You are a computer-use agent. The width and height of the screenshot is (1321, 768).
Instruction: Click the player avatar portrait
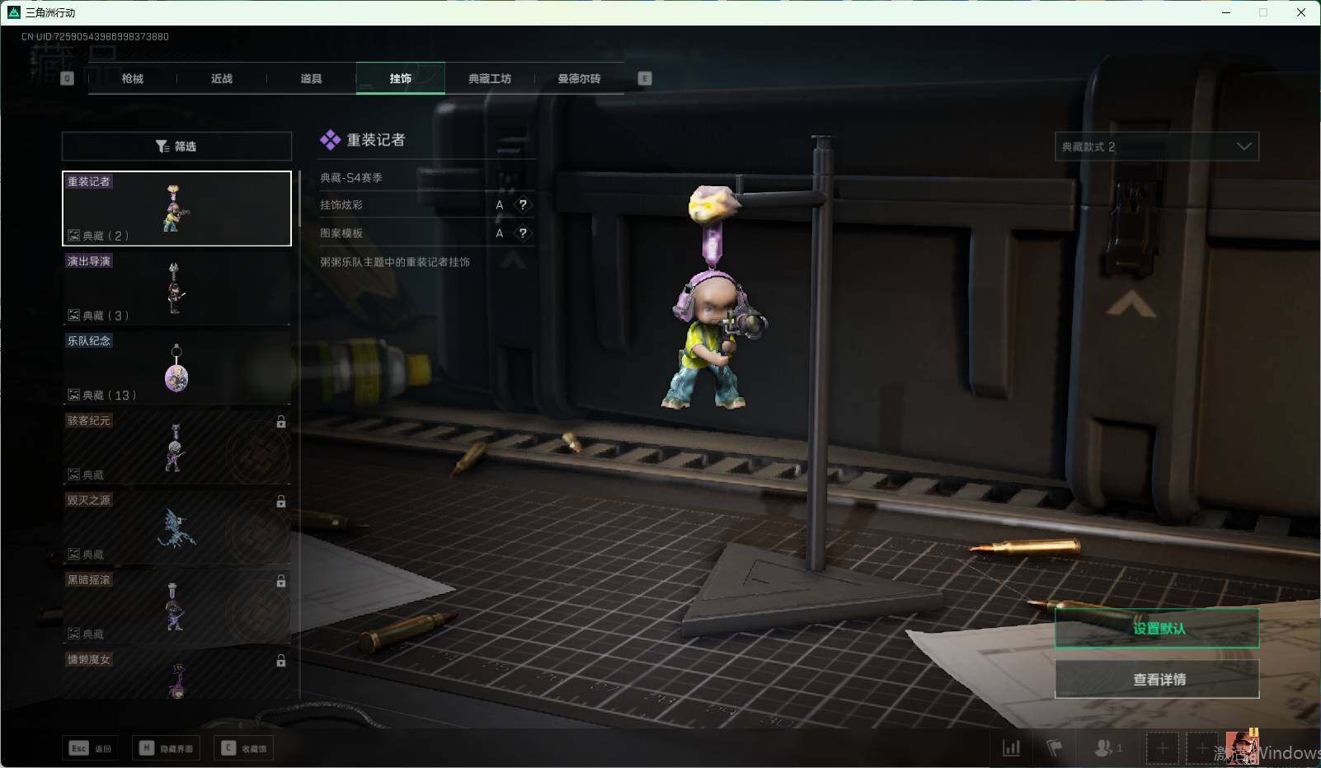(x=1242, y=747)
